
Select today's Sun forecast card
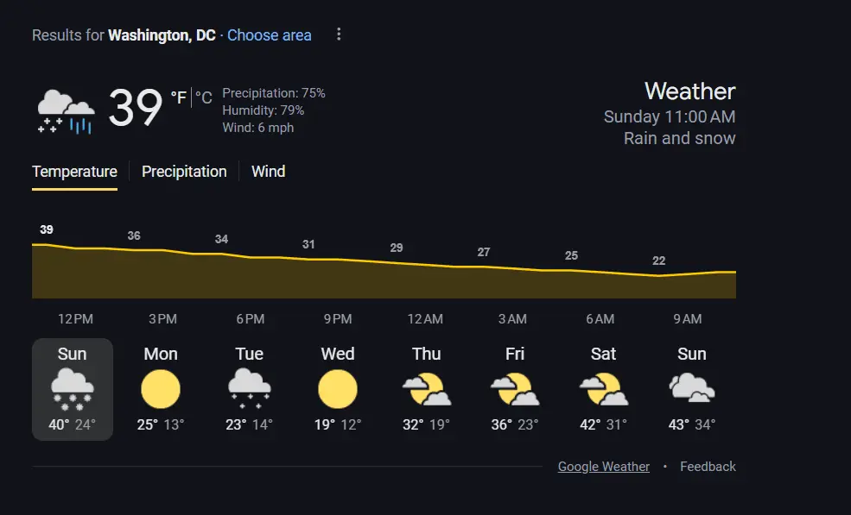pyautogui.click(x=73, y=389)
